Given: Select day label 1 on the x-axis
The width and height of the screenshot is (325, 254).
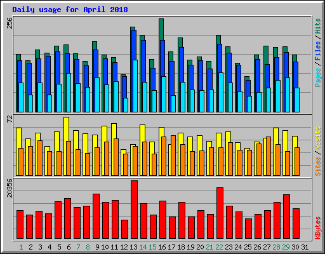Looking at the screenshot, I should coord(21,247).
